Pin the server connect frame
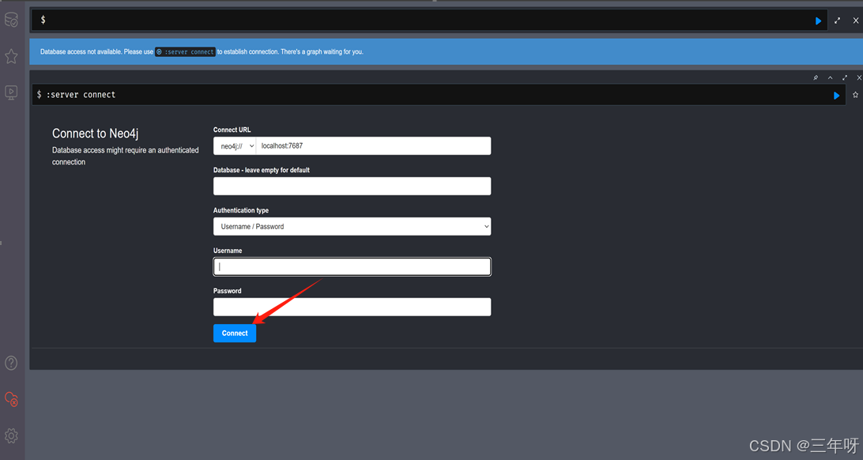The width and height of the screenshot is (863, 460). (x=816, y=77)
